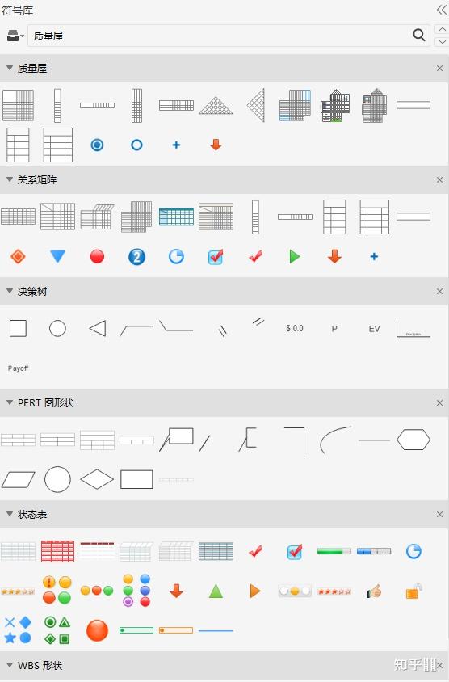Screen dimensions: 449x682
Task: Select the orange diamond symbol in 关系矩阵
Action: tap(18, 256)
